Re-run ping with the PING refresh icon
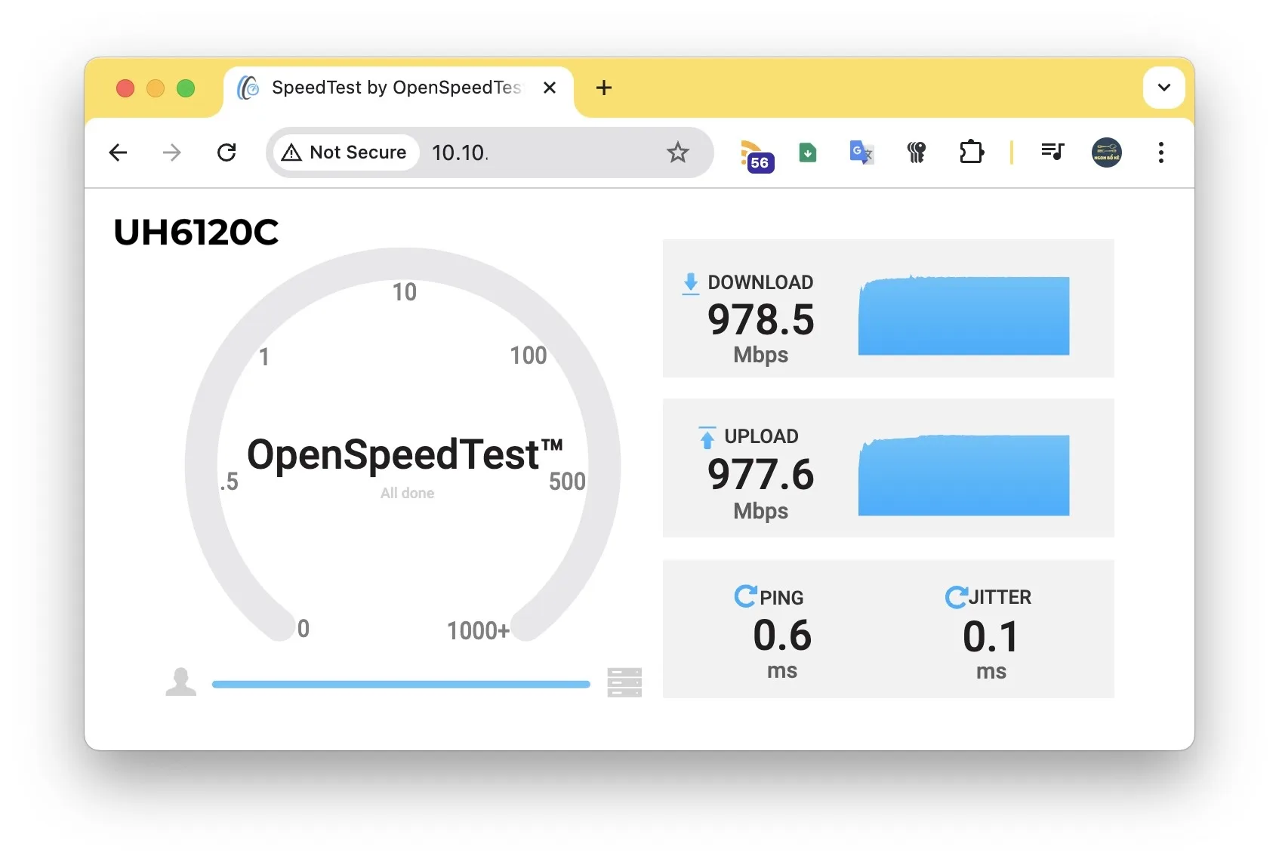This screenshot has width=1279, height=862. tap(745, 596)
